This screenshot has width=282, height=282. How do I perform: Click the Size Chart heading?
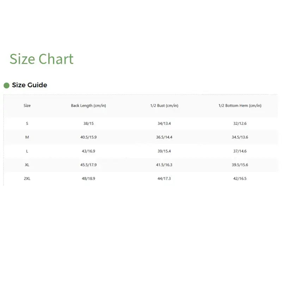[41, 59]
